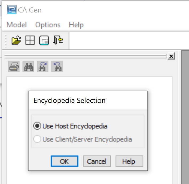Close the docked panel with X button

171,56
